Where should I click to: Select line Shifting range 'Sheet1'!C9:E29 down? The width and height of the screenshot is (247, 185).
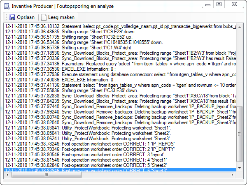click(x=120, y=32)
